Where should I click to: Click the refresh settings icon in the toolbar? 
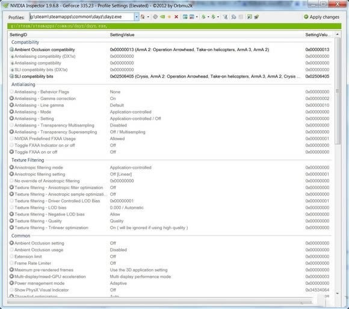tap(155, 17)
